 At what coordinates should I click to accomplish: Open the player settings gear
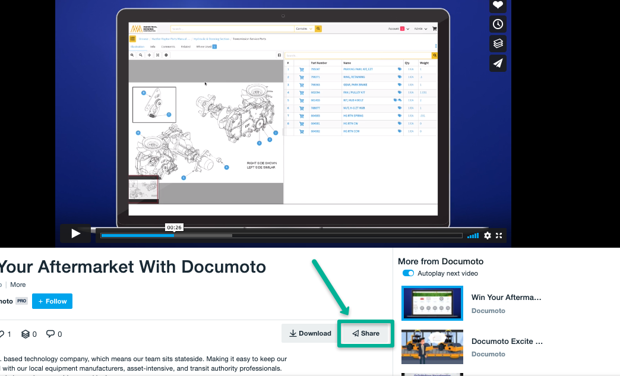pos(488,235)
